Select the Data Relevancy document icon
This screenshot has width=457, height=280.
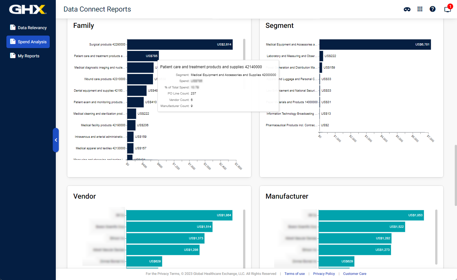pos(13,28)
